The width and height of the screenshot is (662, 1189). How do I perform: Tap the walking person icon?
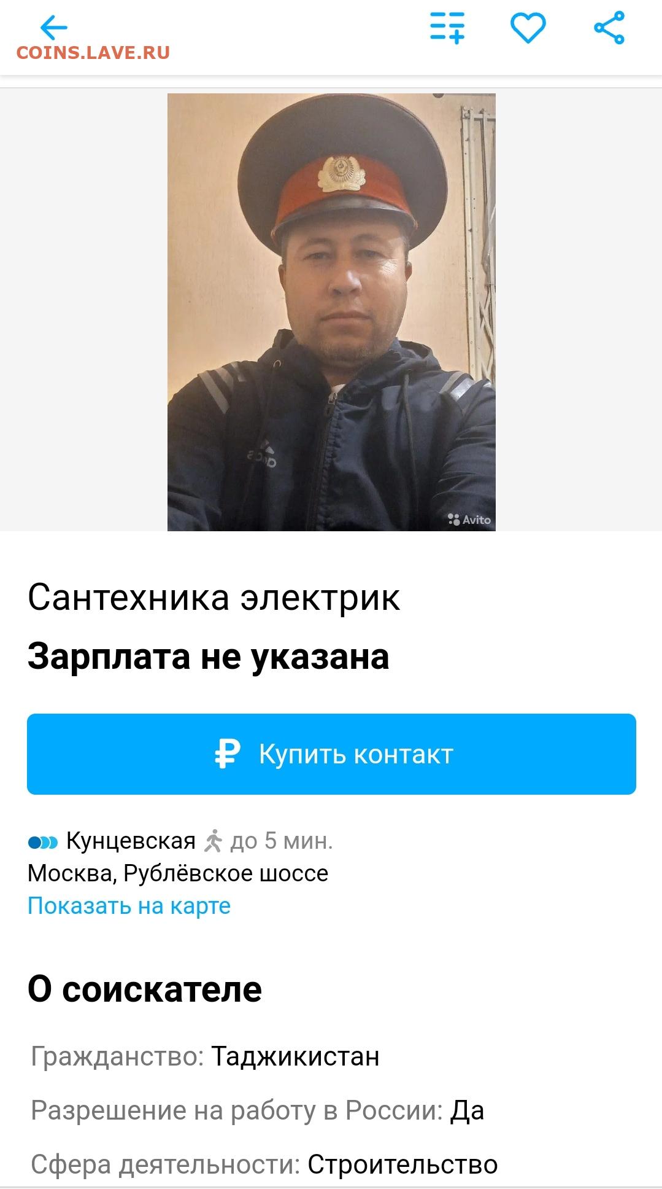click(213, 841)
